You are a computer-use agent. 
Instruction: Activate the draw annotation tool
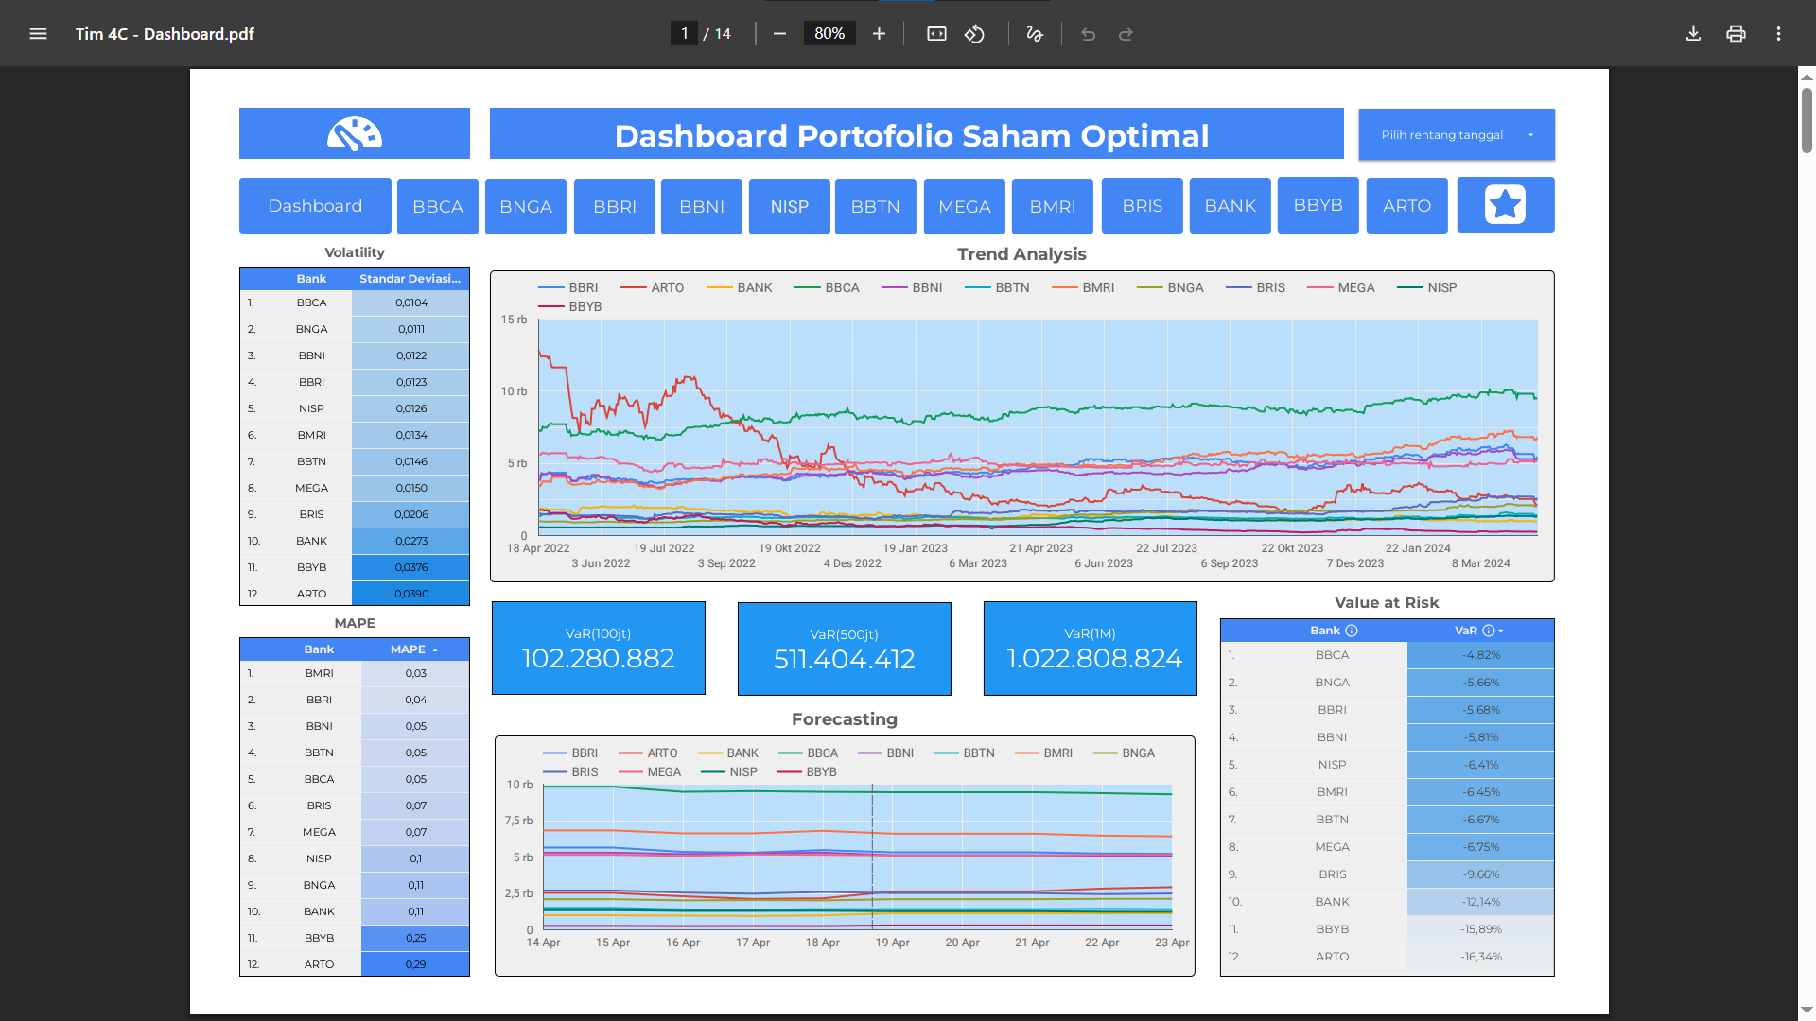coord(1035,34)
